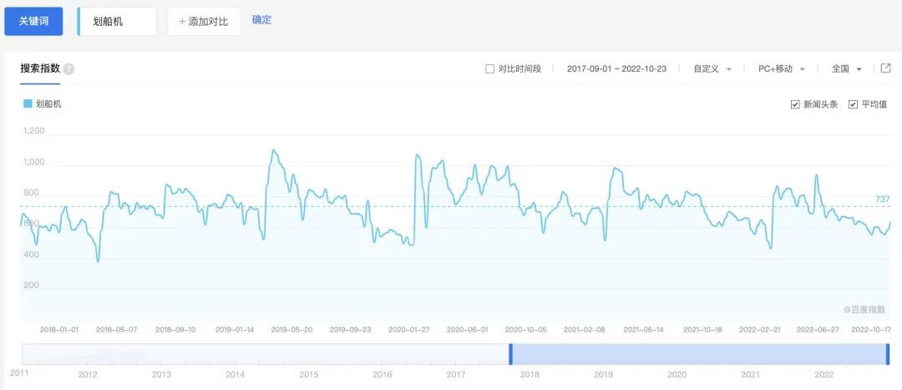902x390 pixels.
Task: Click the left handle of the timeline range
Action: [x=510, y=354]
